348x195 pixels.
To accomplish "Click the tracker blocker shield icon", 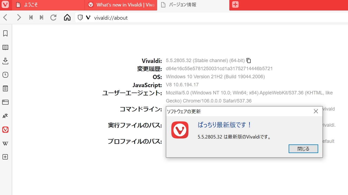I will point(80,17).
